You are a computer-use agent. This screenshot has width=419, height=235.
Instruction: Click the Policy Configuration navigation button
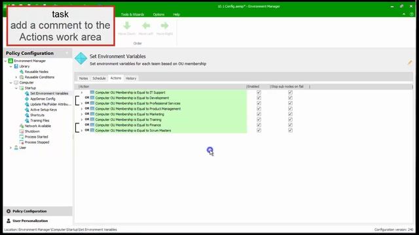pyautogui.click(x=38, y=211)
